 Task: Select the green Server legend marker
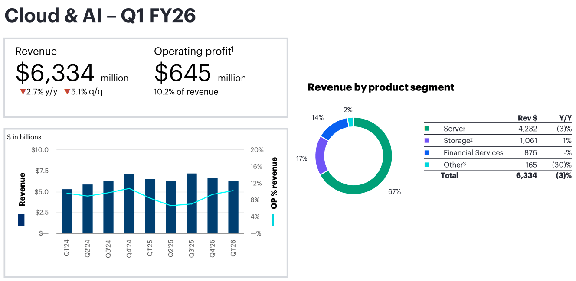[x=427, y=129]
